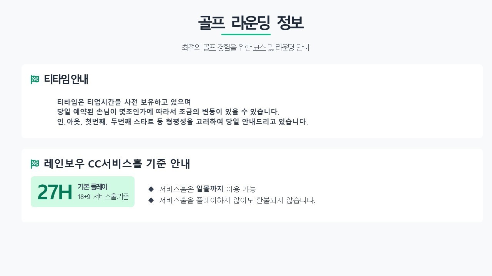Click the 티타임 안내 section heading
The width and height of the screenshot is (492, 276).
tap(66, 79)
